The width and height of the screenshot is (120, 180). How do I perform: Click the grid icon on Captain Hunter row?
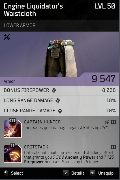(113, 122)
